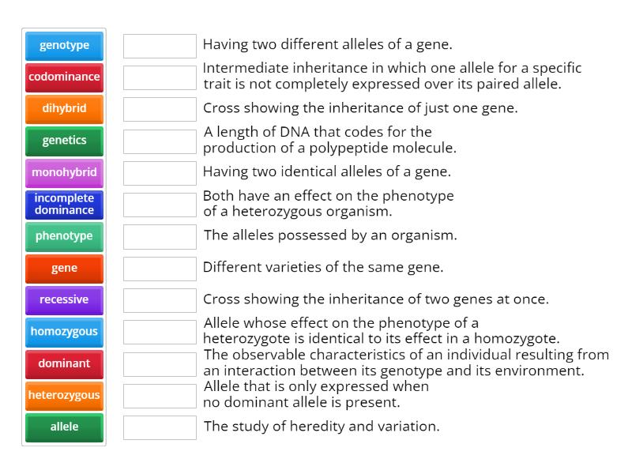Image resolution: width=632 pixels, height=474 pixels.
Task: Select the allele tile
Action: [x=63, y=427]
